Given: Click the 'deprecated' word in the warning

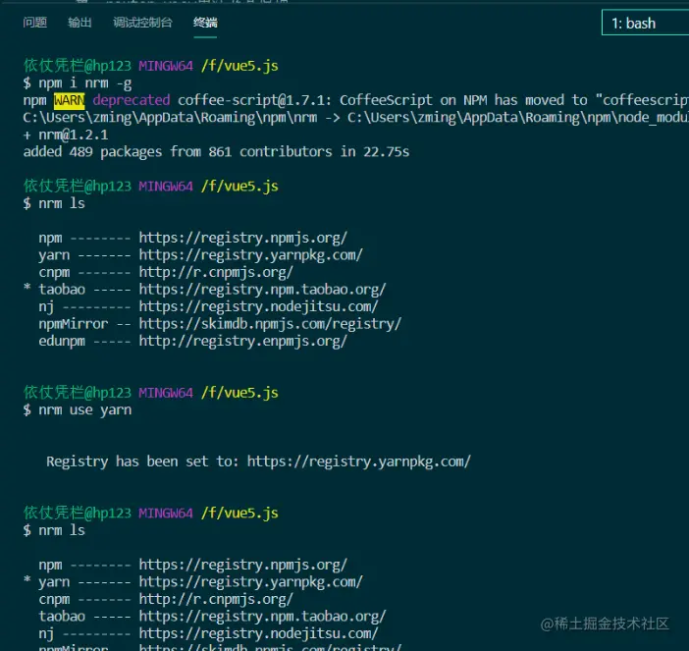Looking at the screenshot, I should point(132,100).
